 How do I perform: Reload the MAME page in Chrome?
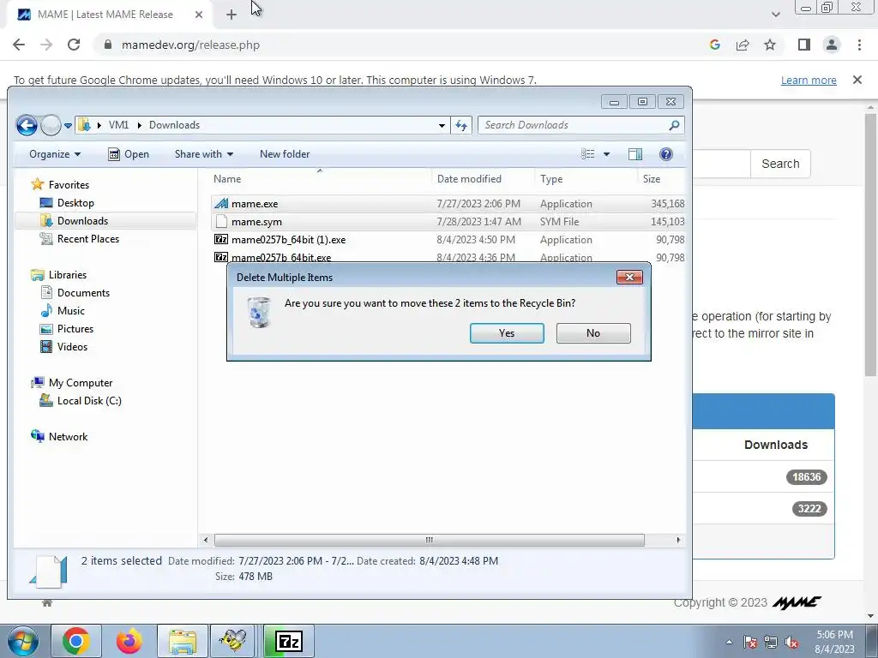[74, 45]
